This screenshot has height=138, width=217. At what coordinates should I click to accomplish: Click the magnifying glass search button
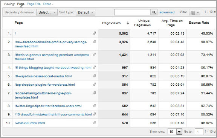point(154,12)
